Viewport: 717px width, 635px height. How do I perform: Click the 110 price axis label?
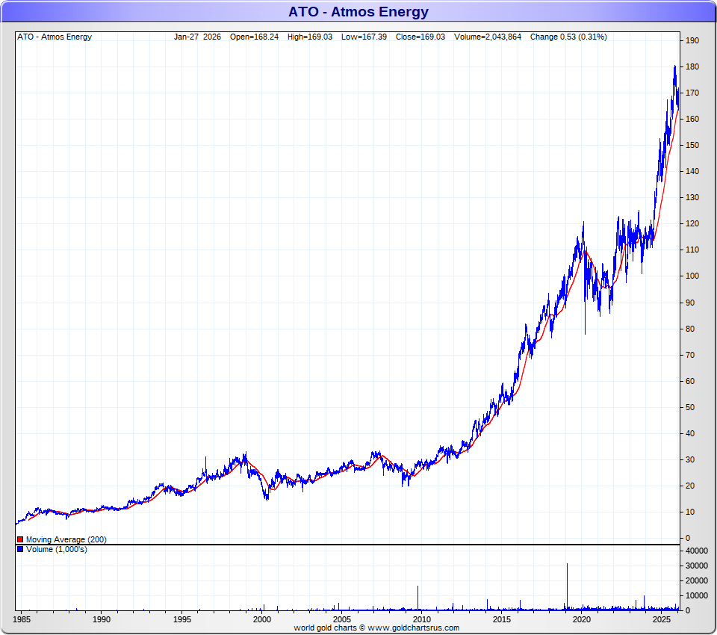692,250
